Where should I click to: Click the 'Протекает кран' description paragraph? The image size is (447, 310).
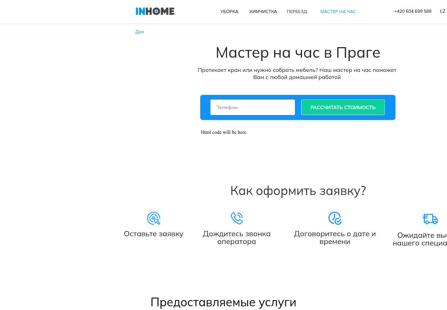(297, 73)
